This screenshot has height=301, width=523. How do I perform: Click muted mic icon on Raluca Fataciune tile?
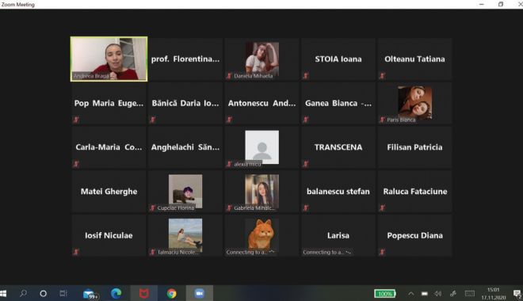click(x=382, y=208)
